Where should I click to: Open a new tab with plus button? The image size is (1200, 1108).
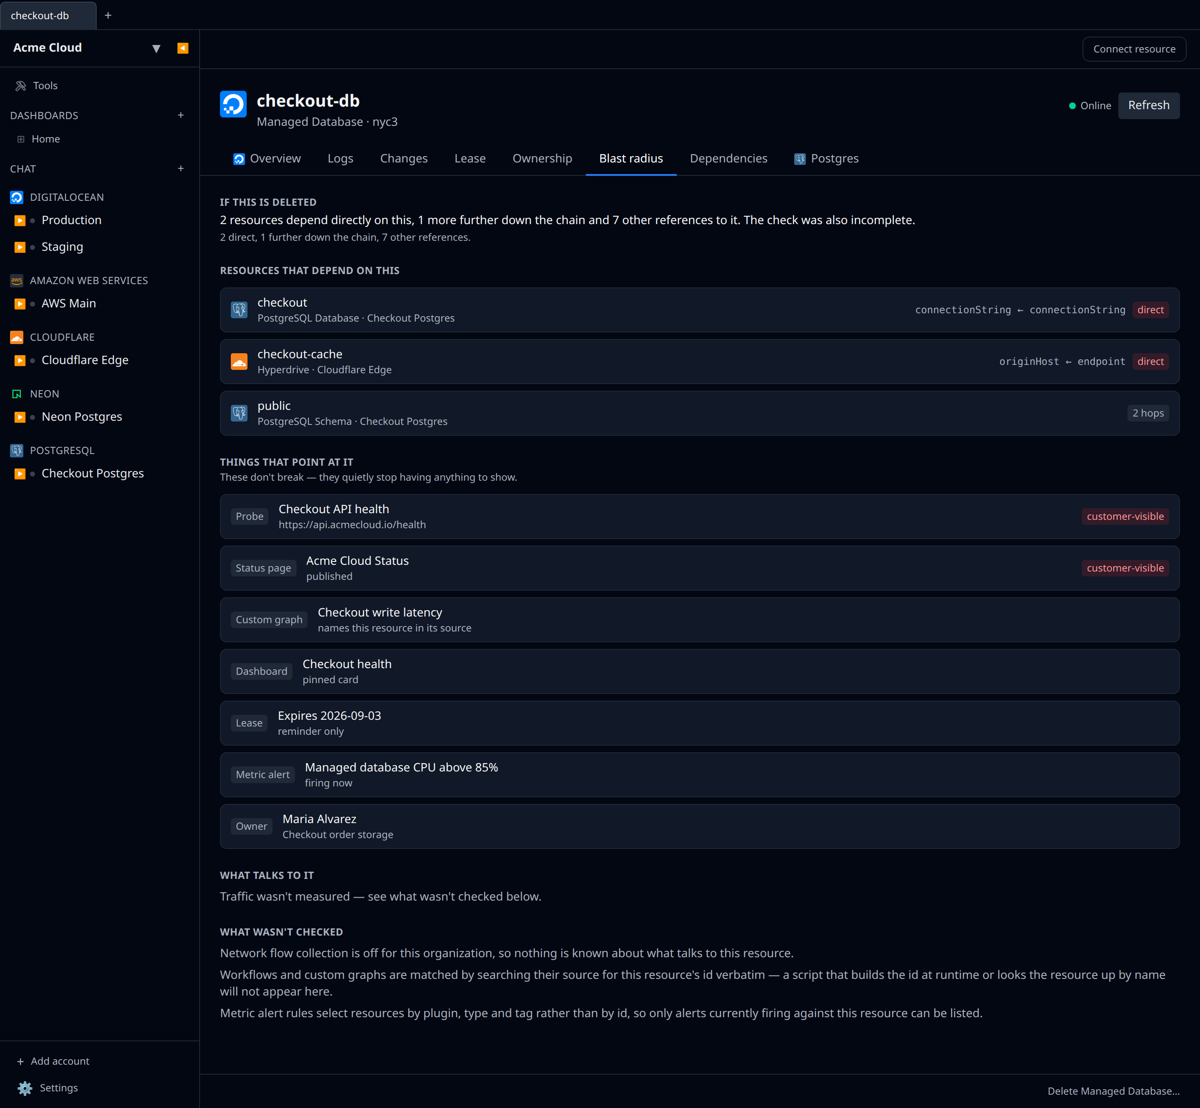pos(108,15)
